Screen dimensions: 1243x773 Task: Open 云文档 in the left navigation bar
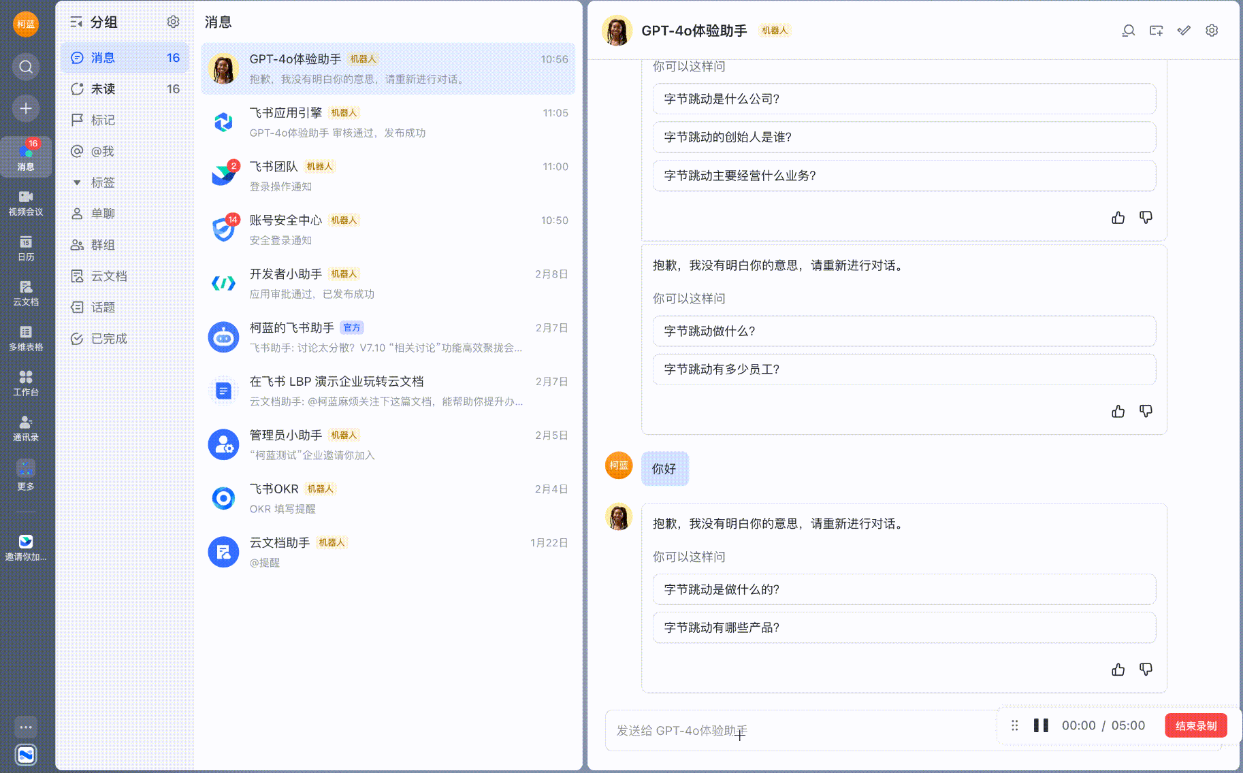[26, 293]
